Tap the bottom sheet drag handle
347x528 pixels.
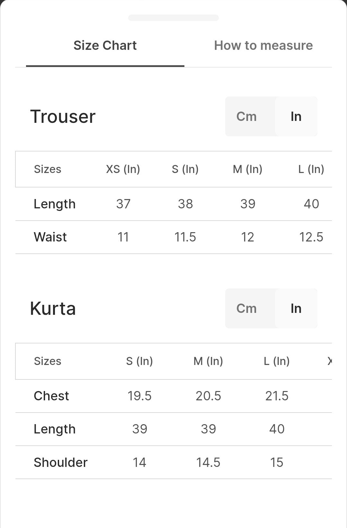coord(173,18)
